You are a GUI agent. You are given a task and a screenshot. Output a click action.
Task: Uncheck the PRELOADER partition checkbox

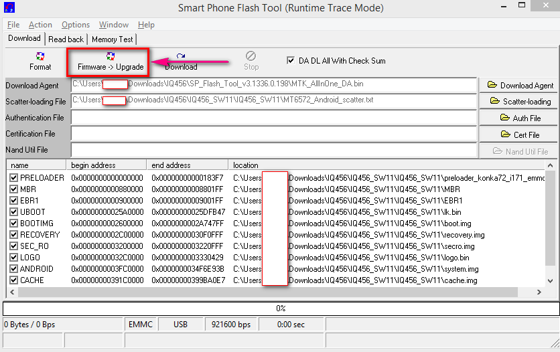(14, 178)
